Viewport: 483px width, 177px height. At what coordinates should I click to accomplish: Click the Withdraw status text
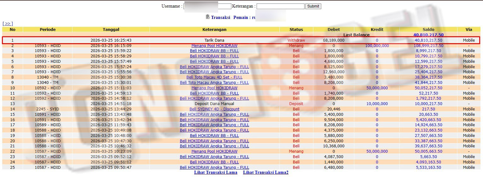pos(296,40)
